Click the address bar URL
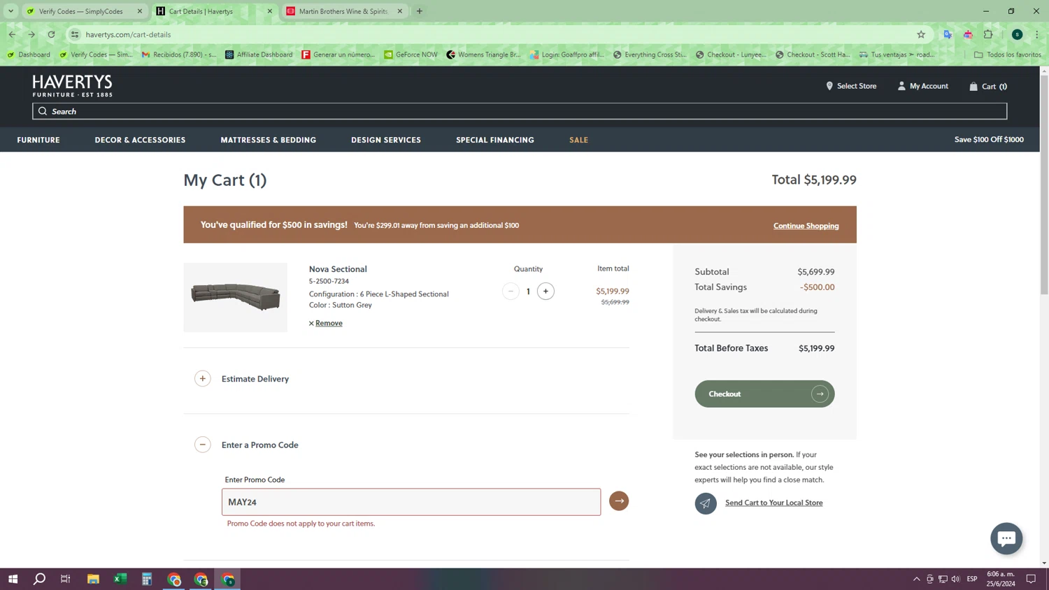Viewport: 1049px width, 590px height. [128, 34]
